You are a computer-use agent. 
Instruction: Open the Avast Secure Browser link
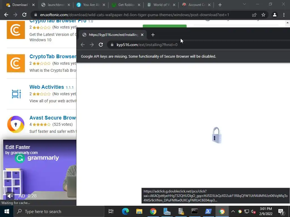tap(53, 118)
